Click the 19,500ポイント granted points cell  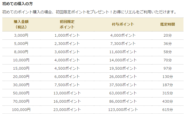[x=123, y=68]
